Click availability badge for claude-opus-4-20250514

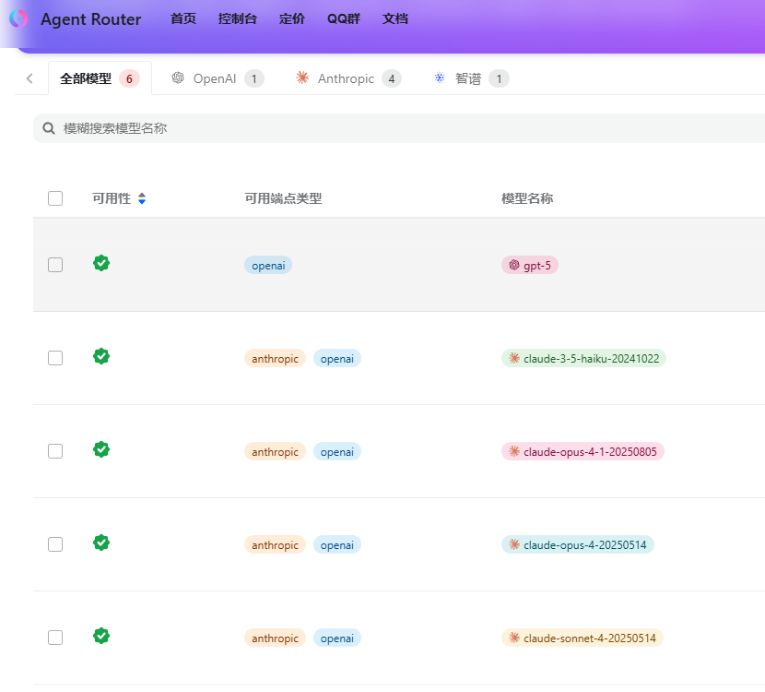coord(101,543)
